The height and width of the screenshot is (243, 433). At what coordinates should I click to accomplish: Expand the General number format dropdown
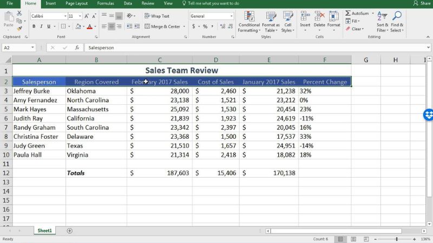tap(232, 16)
